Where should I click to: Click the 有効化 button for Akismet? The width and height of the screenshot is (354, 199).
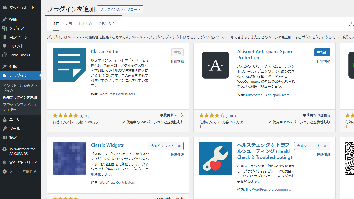tap(322, 52)
